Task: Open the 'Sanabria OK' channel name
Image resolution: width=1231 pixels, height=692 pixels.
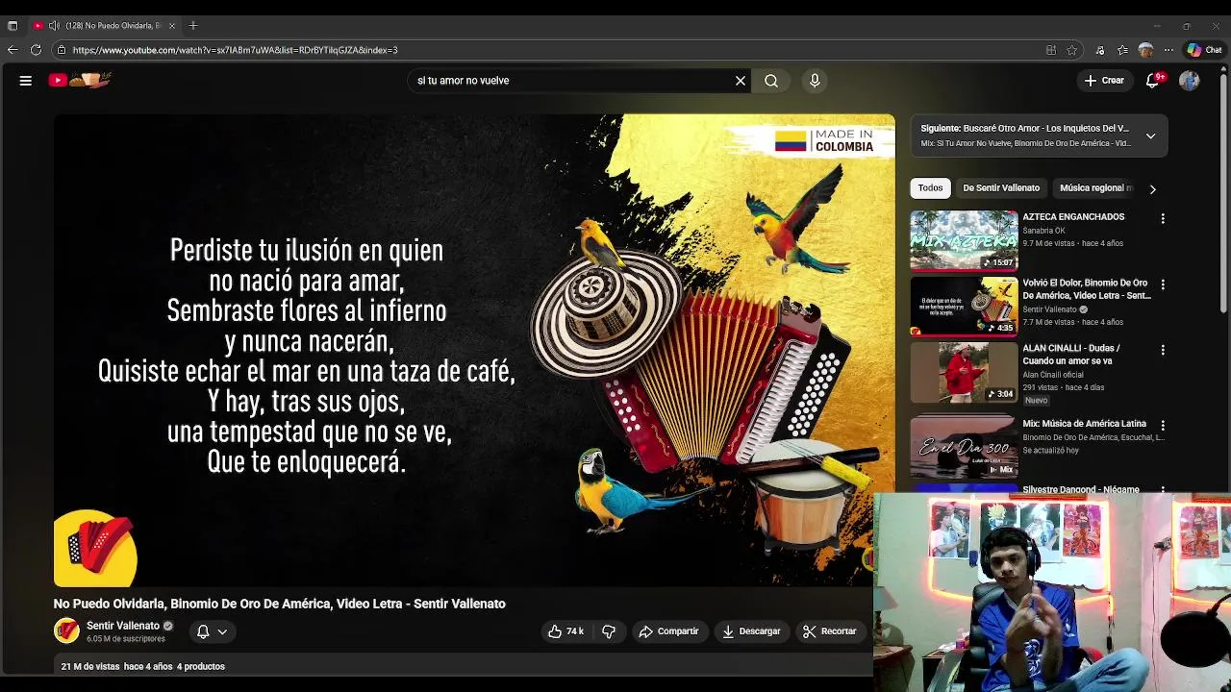Action: [1043, 231]
